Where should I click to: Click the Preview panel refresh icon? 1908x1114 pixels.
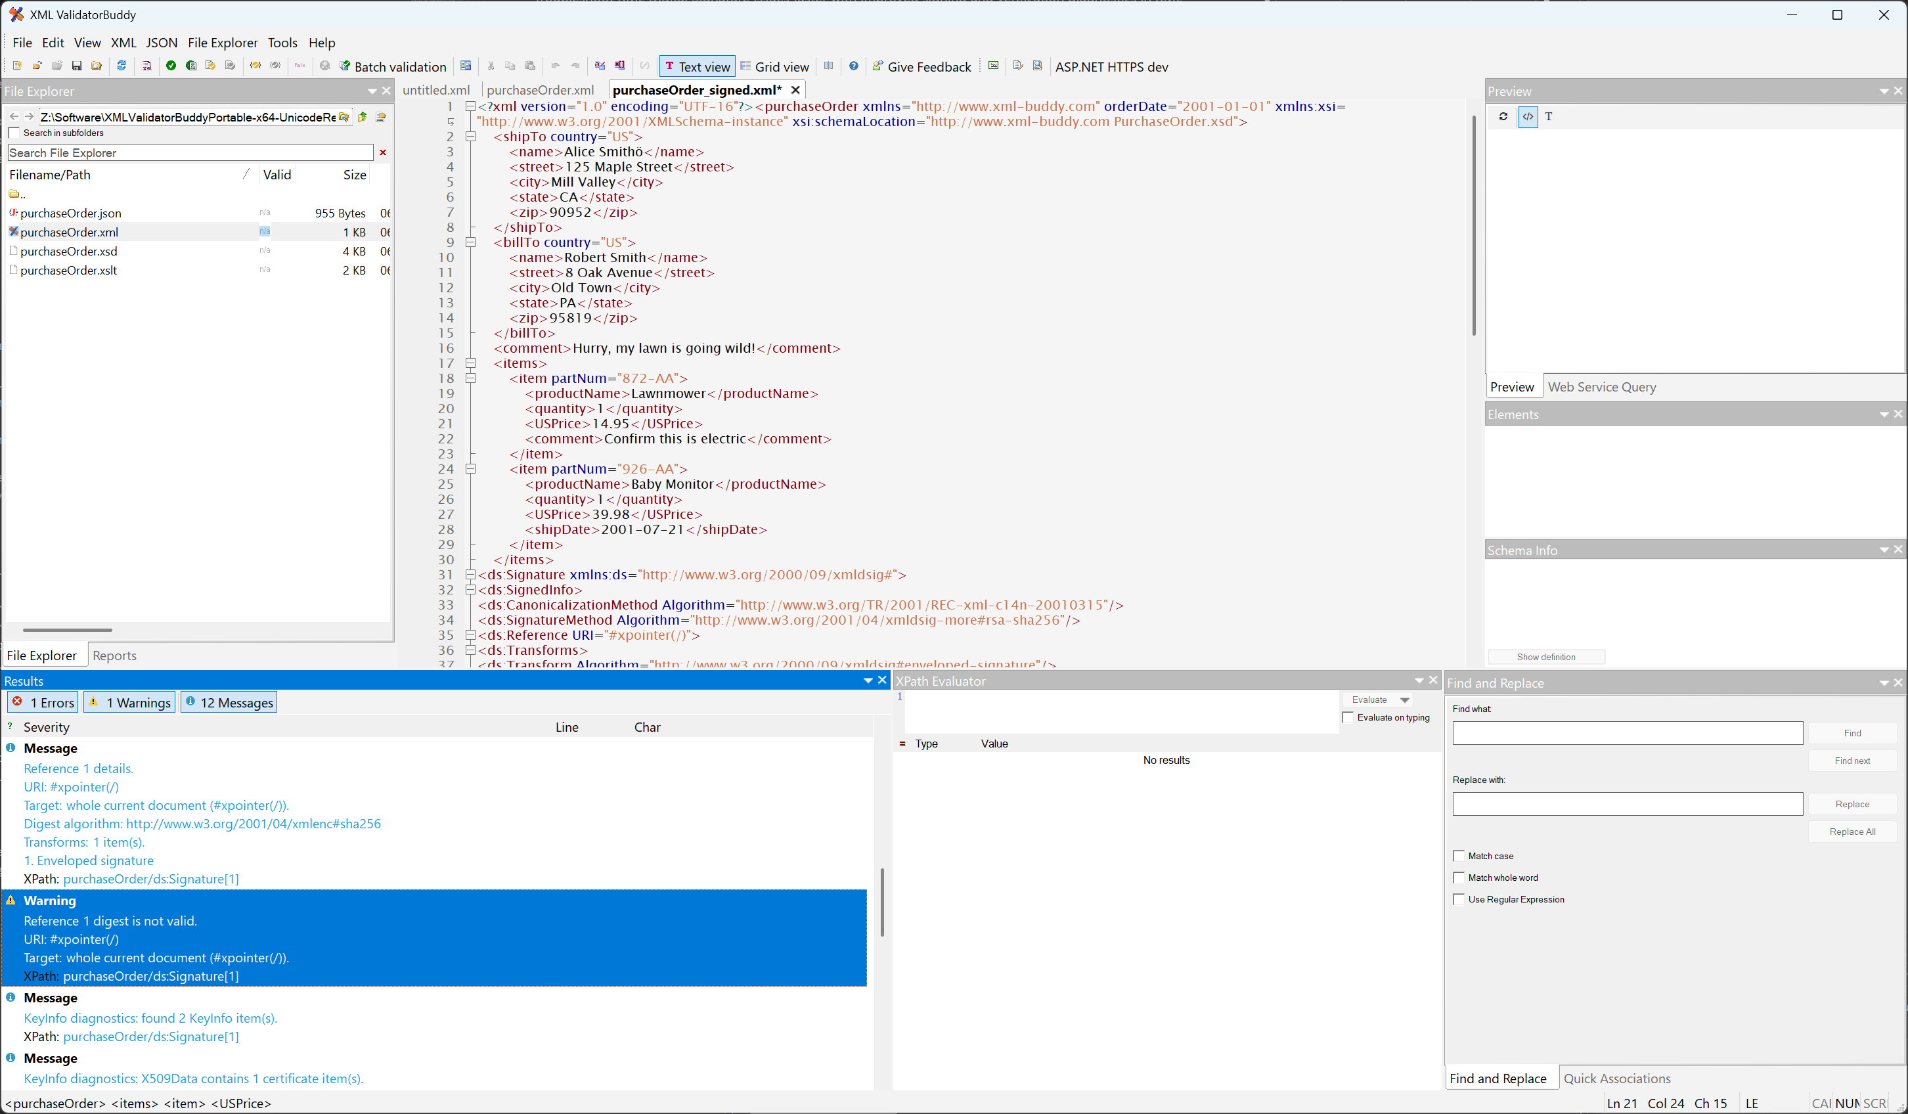pyautogui.click(x=1503, y=116)
